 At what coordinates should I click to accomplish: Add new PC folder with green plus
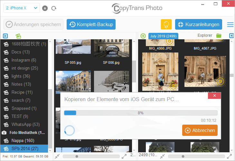[x=143, y=36]
